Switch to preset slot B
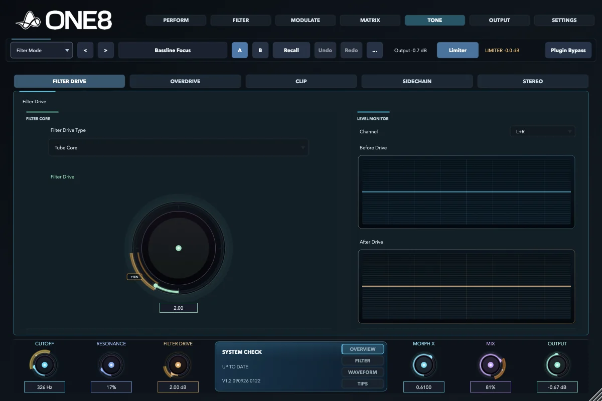602x401 pixels. (x=260, y=50)
